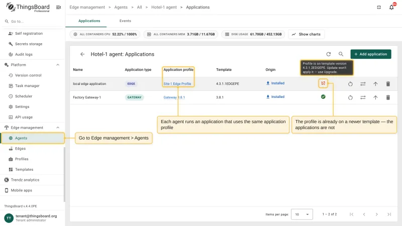Viewport: 402px width, 226px height.
Task: Go to next page of results
Action: coord(376,214)
